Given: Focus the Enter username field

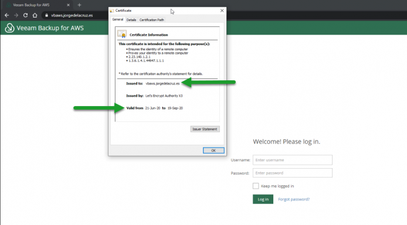Looking at the screenshot, I should click(x=293, y=160).
